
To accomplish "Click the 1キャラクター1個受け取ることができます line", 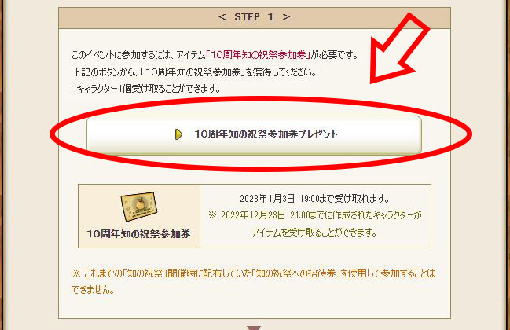I will coord(146,89).
